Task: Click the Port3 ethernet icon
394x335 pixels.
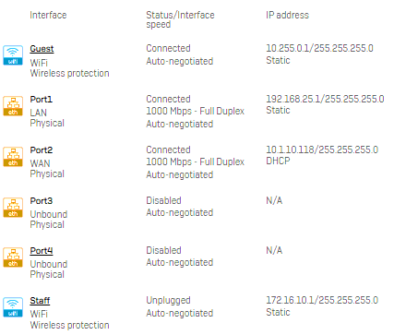Action: click(13, 208)
